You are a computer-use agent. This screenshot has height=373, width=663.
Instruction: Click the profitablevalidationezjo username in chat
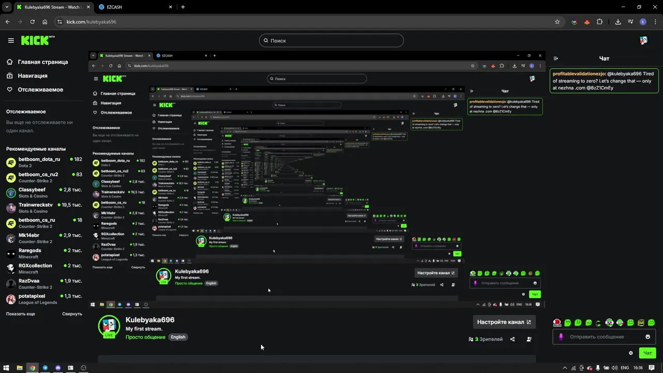[578, 74]
